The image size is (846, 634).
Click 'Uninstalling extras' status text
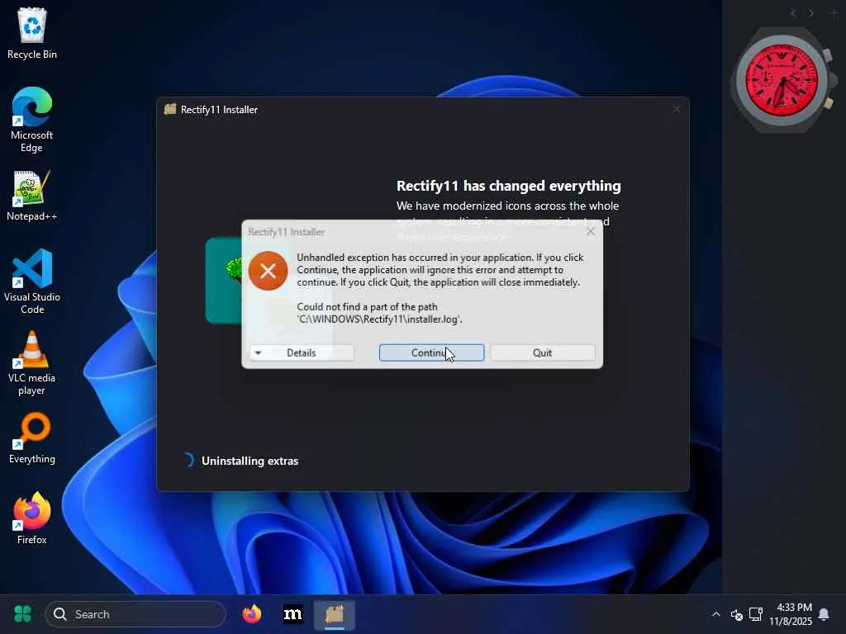250,461
